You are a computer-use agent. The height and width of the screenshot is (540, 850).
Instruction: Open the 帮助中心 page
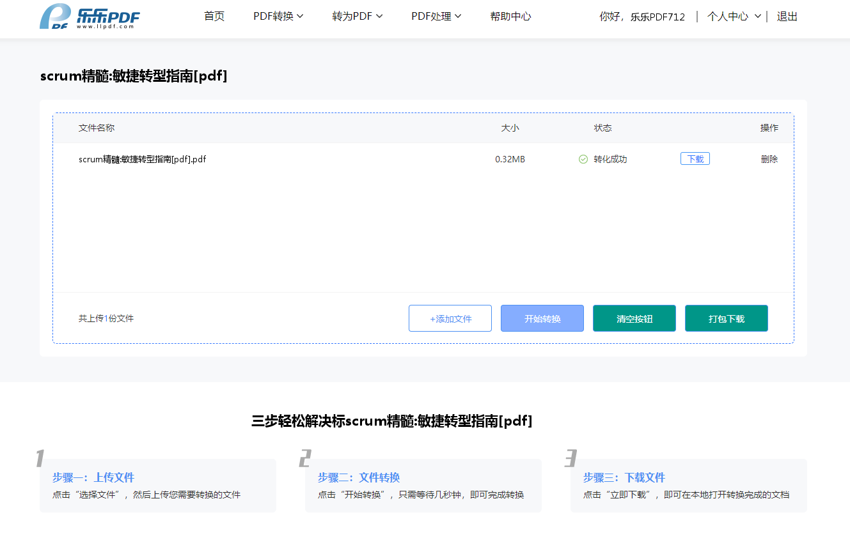[510, 17]
